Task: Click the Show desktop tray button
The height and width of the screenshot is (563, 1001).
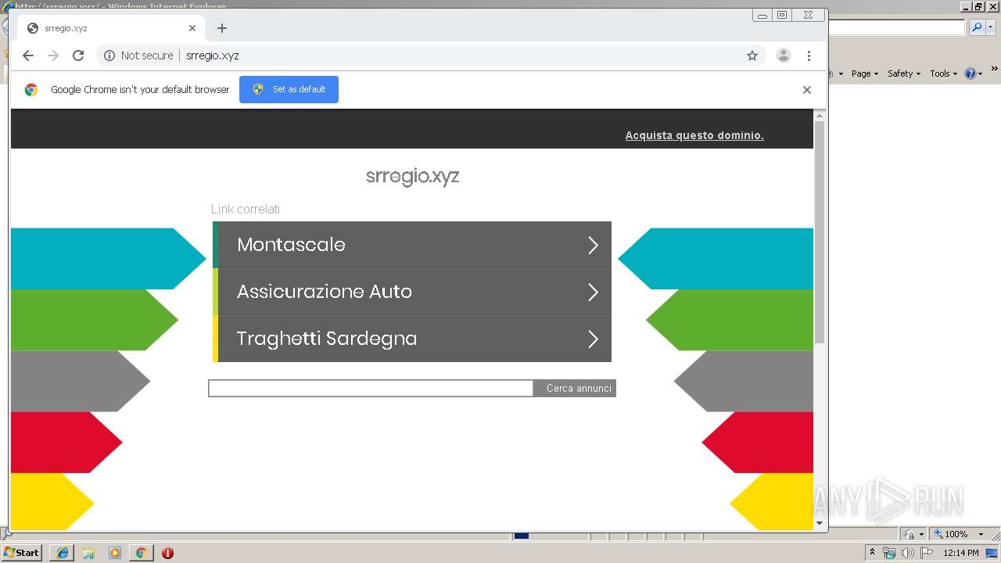Action: point(992,553)
